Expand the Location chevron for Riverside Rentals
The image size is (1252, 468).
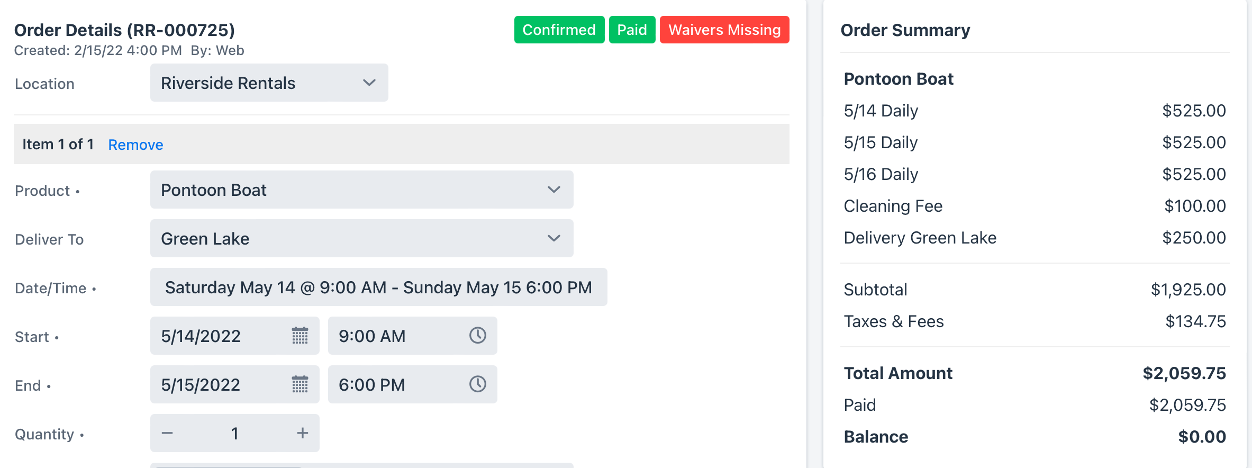pyautogui.click(x=369, y=83)
